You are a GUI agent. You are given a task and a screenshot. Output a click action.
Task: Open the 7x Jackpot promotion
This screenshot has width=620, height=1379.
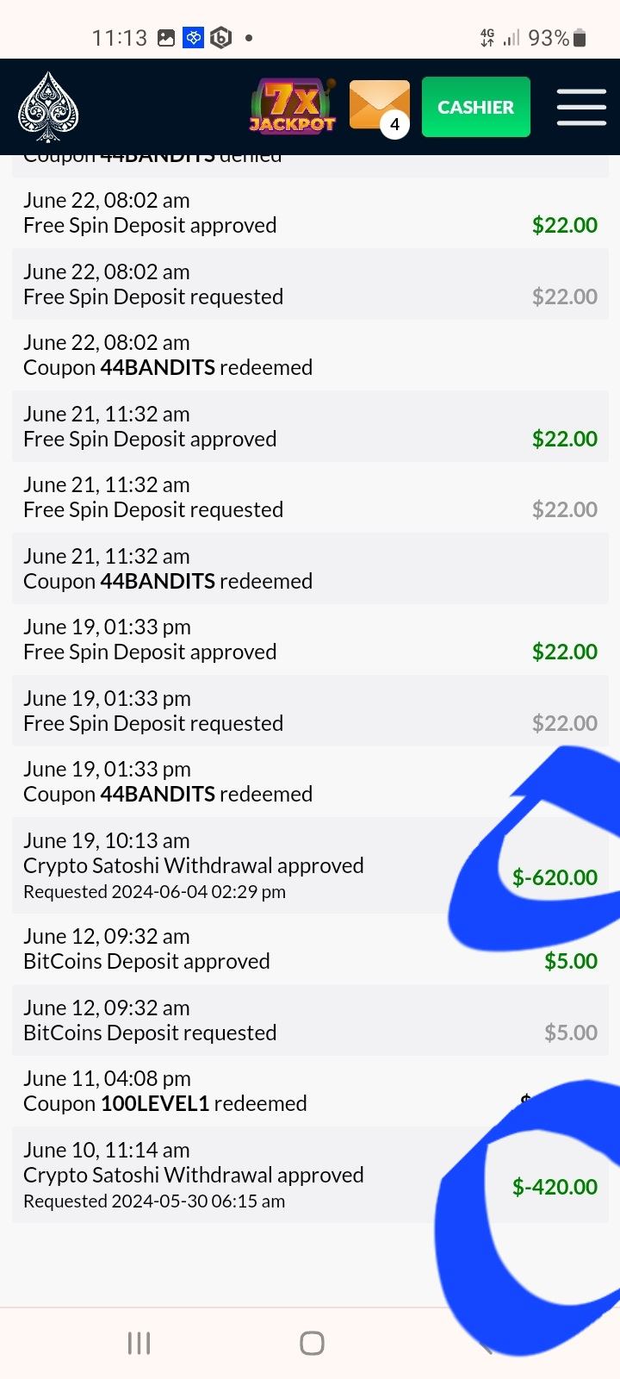click(x=293, y=107)
